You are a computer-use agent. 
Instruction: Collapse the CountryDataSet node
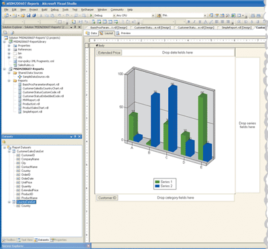[9, 202]
